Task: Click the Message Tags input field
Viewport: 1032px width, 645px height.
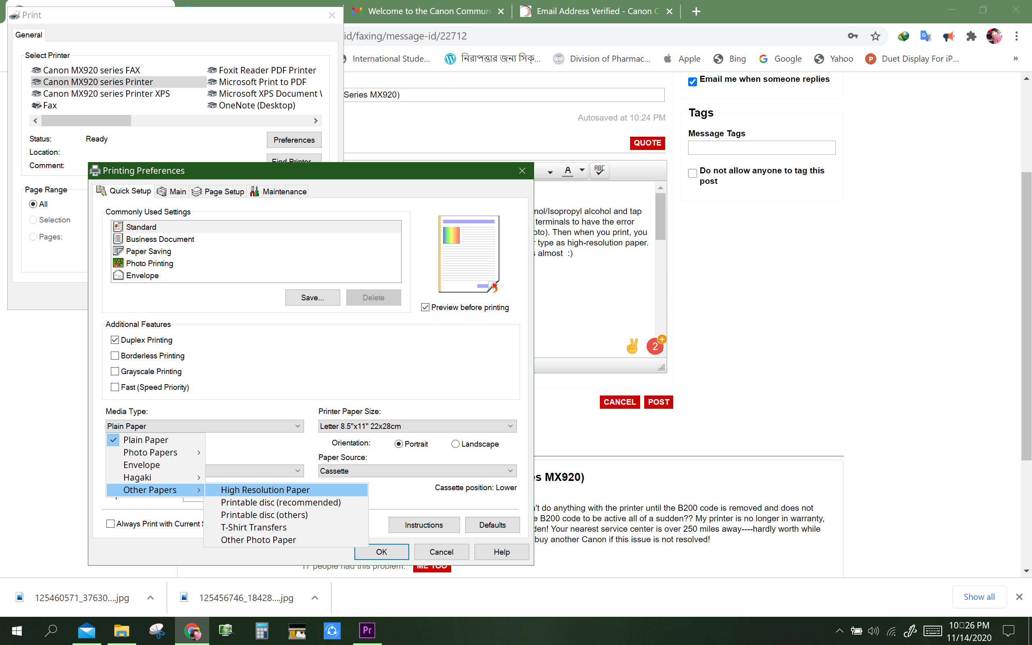Action: point(761,148)
